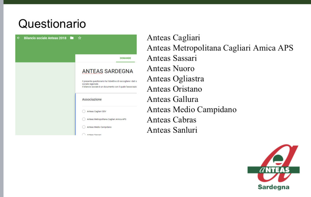Screen dimensions: 311x197
Task: Click the Anteas Cabras list entry
Action: [172, 120]
